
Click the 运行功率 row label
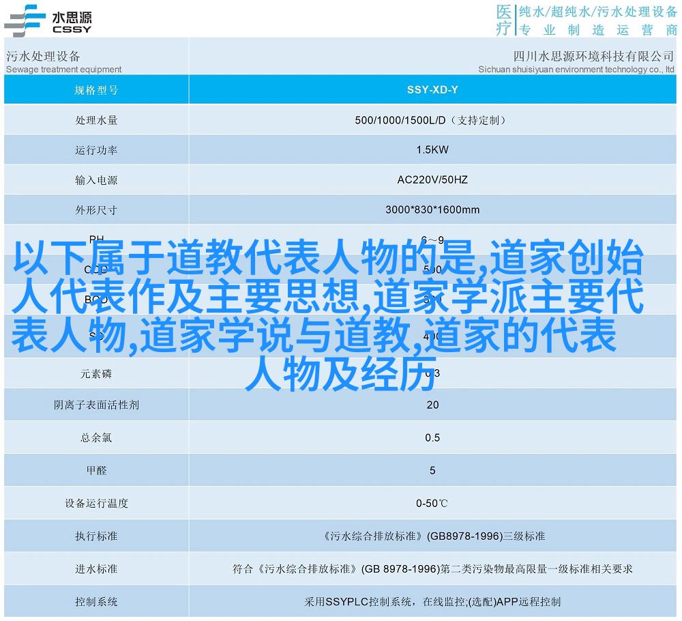(96, 150)
